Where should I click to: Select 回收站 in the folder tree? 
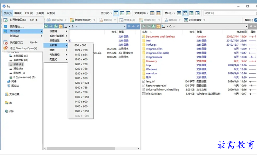point(13,86)
